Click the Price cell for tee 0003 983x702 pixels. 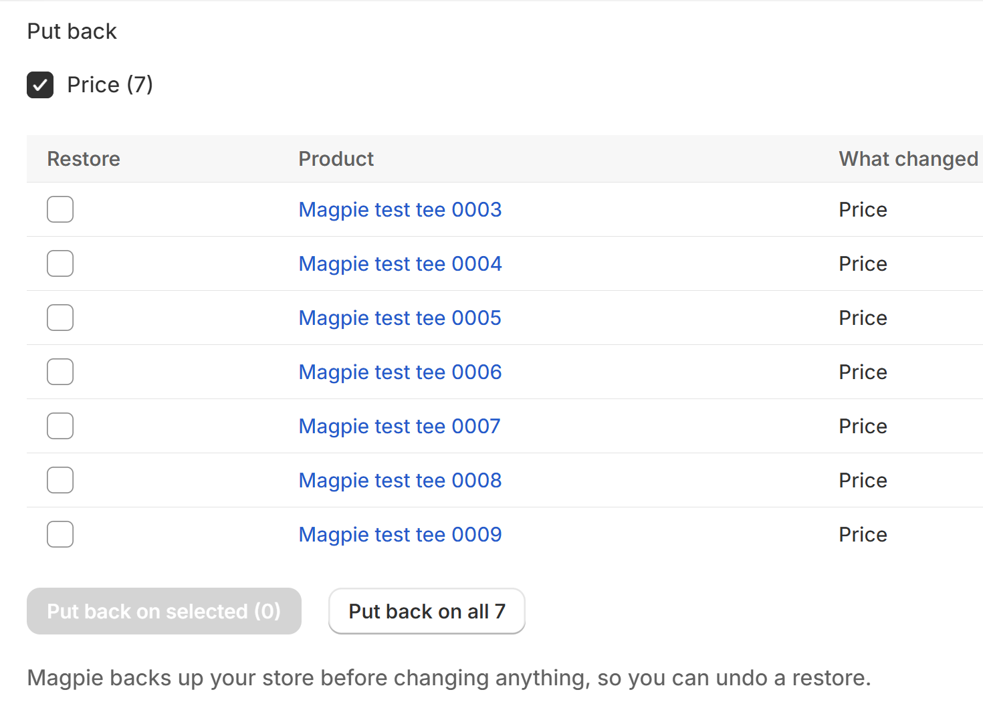[x=863, y=210]
